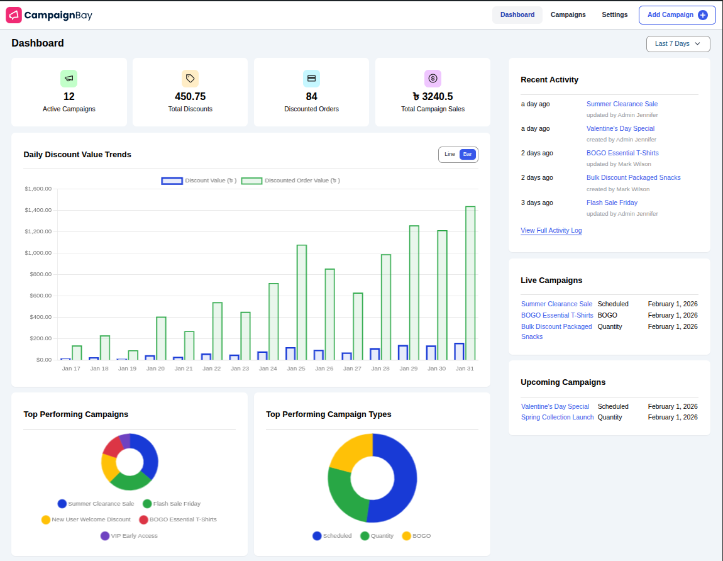Click the plus icon in Add Campaign button
723x561 pixels.
[x=702, y=14]
